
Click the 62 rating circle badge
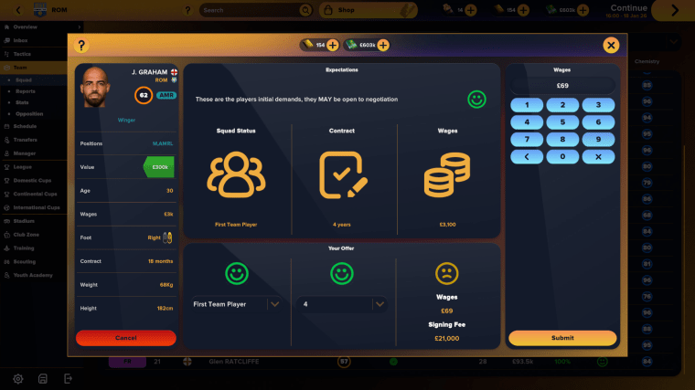[x=144, y=94]
